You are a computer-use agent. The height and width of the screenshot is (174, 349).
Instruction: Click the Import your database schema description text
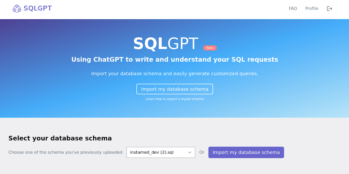point(174,73)
